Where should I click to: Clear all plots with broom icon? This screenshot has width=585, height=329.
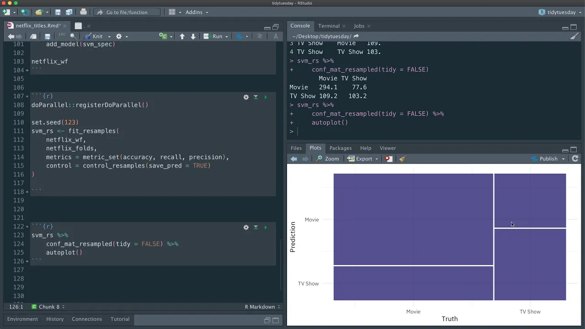pyautogui.click(x=402, y=159)
